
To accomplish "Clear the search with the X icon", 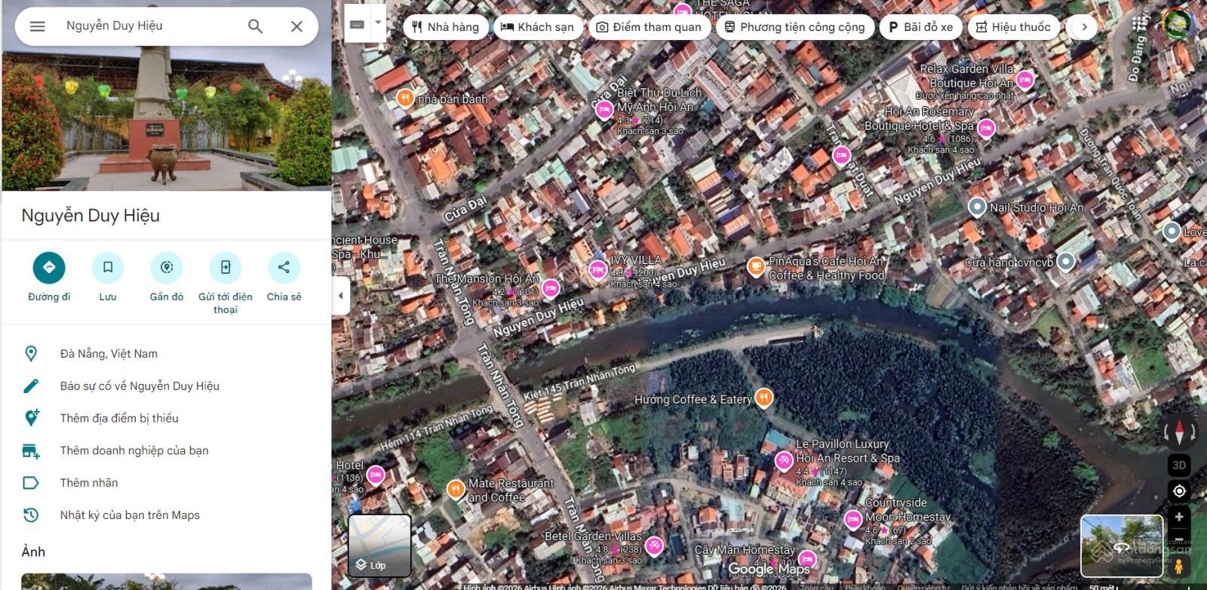I will pos(296,26).
